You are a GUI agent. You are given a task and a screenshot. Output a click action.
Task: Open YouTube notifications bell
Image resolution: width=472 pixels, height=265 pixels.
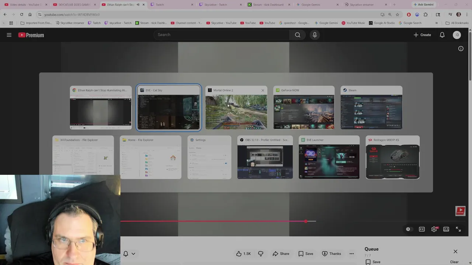pos(442,35)
